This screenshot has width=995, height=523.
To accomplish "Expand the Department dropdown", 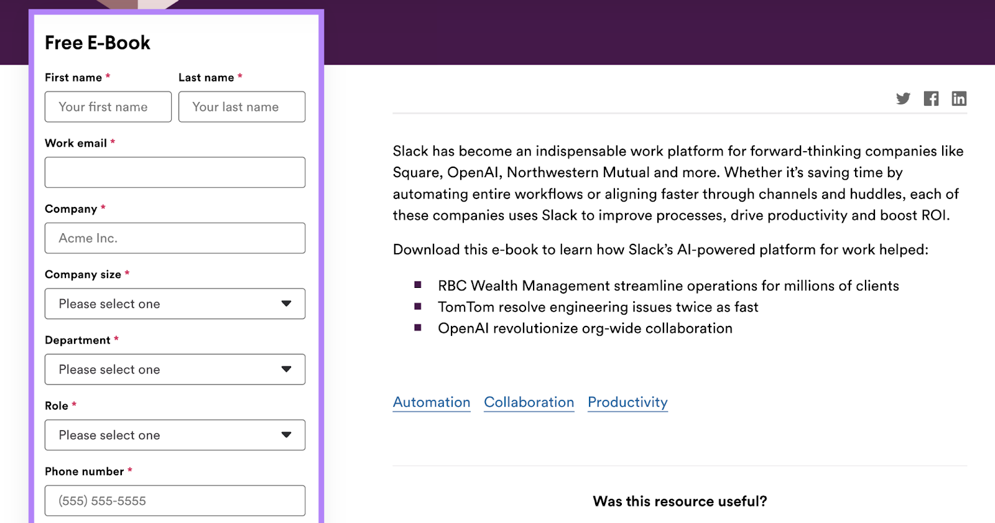I will [174, 369].
